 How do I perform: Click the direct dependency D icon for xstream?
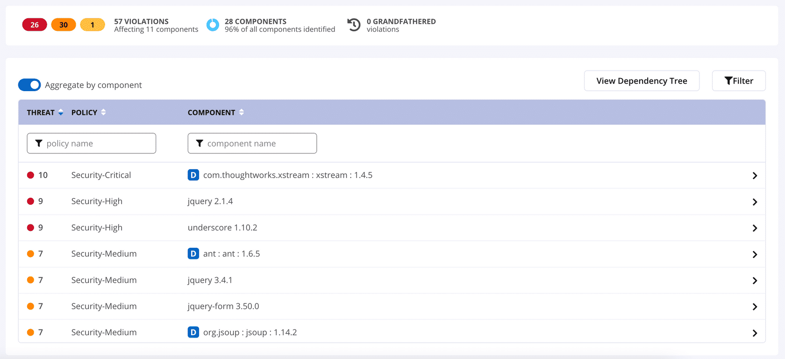193,175
